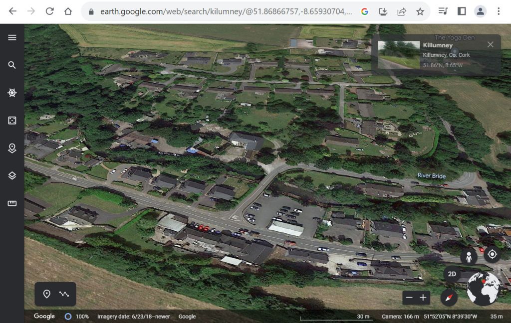Click the Search magnifier in sidebar
The height and width of the screenshot is (323, 511).
pyautogui.click(x=12, y=65)
